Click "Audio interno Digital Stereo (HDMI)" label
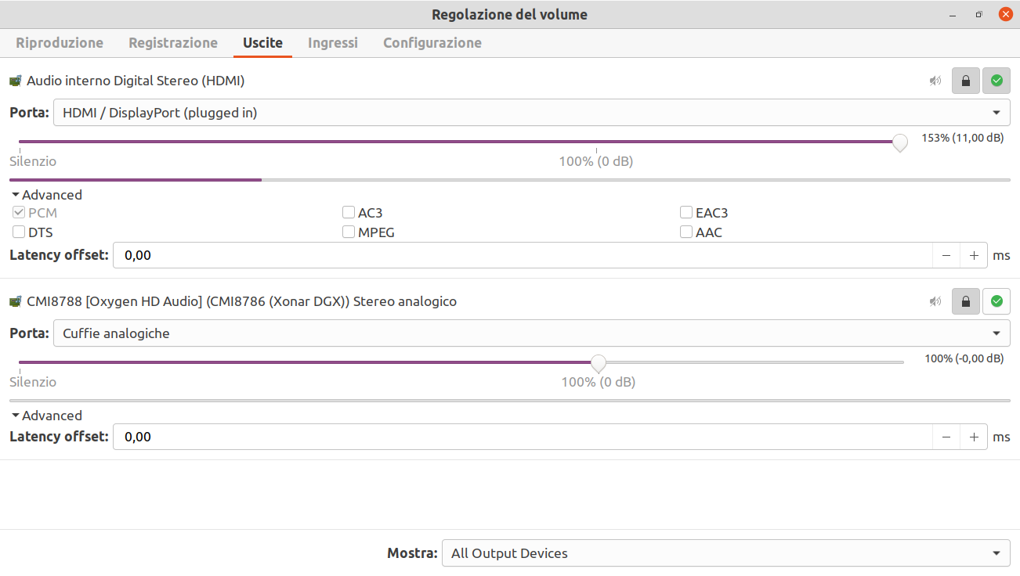The width and height of the screenshot is (1020, 576). tap(136, 81)
